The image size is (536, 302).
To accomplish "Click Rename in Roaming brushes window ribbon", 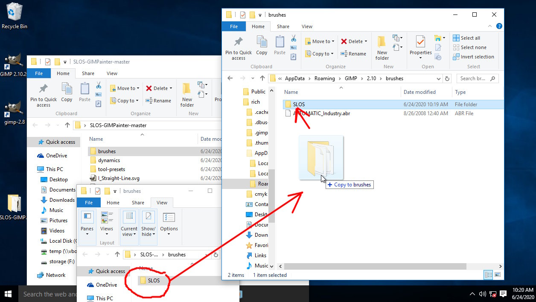I will coord(353,54).
